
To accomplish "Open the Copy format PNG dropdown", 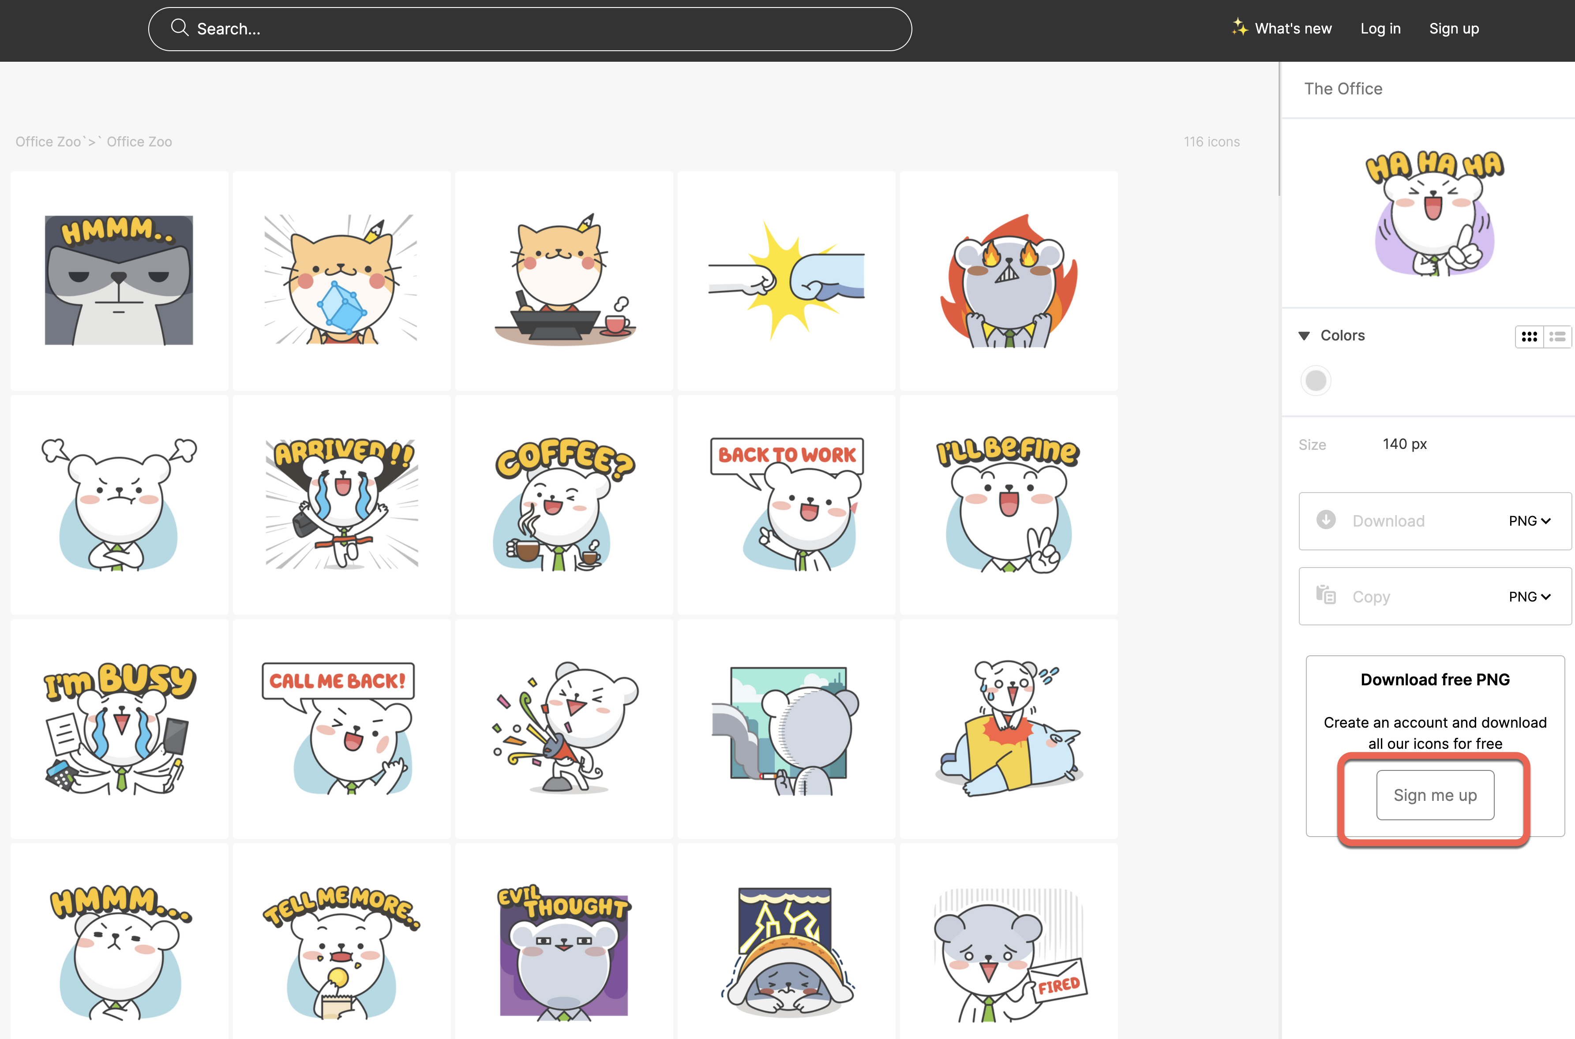I will pyautogui.click(x=1529, y=597).
